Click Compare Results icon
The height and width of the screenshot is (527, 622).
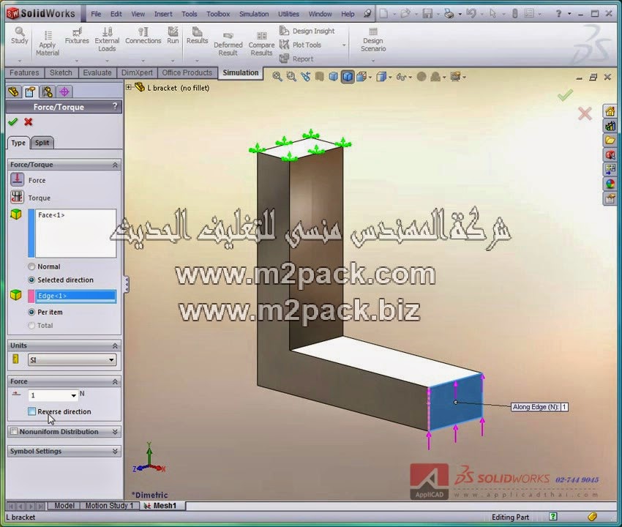(x=261, y=44)
